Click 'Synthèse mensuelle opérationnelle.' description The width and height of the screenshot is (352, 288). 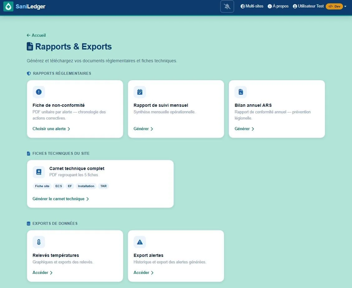pyautogui.click(x=164, y=112)
